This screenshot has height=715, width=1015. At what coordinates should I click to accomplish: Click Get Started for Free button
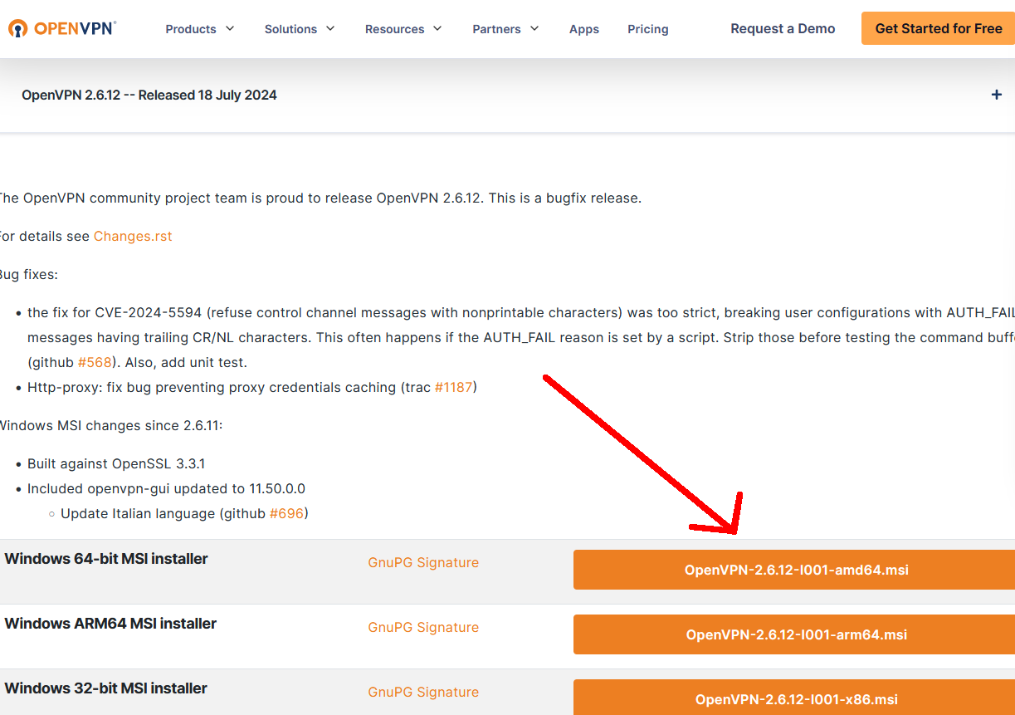tap(938, 28)
